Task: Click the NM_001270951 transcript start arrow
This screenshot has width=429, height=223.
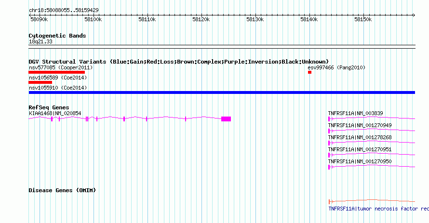Action: tap(331, 155)
